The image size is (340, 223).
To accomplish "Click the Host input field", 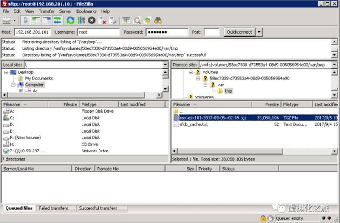I will coord(32,32).
